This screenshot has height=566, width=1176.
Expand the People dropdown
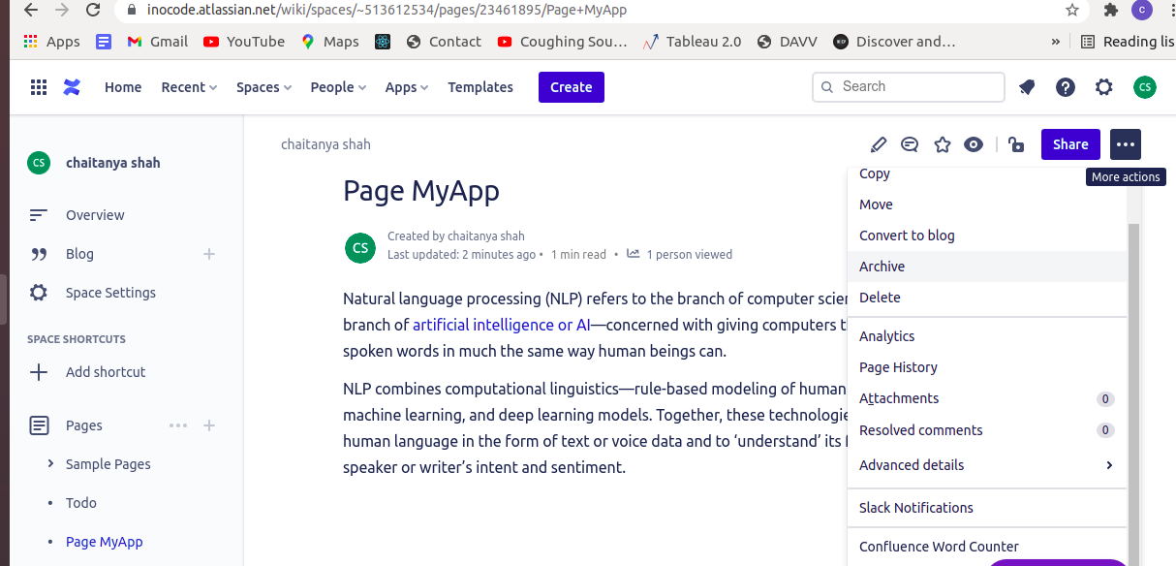(338, 87)
